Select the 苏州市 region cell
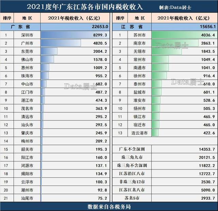The image size is (218, 211). 139,35
